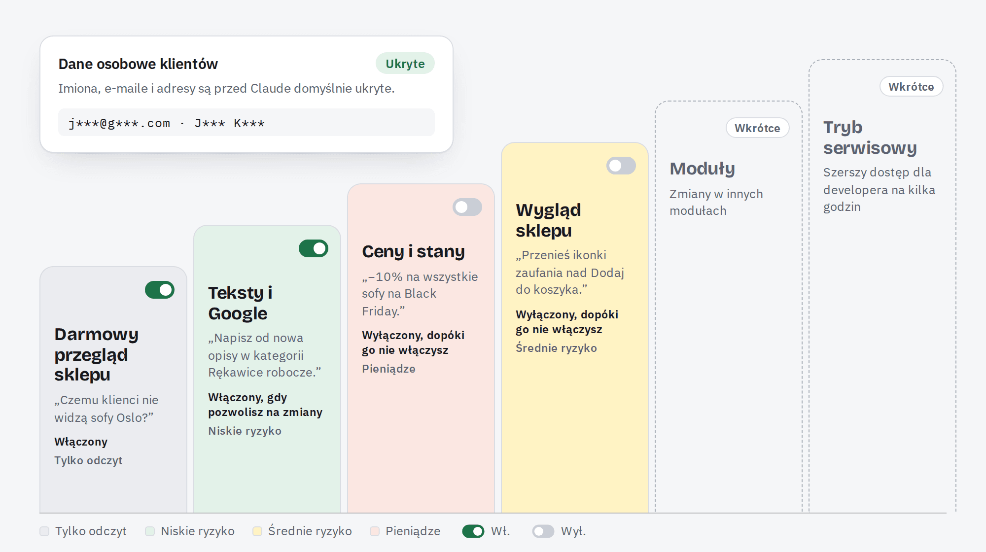The image size is (986, 552).
Task: Click the Wygląd sklepu title
Action: (x=548, y=220)
